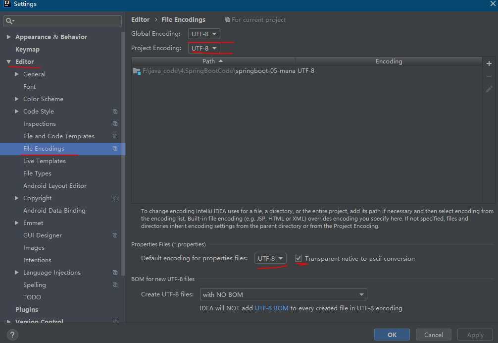This screenshot has height=343, width=498.
Task: Expand the Code Style node
Action: click(x=16, y=111)
